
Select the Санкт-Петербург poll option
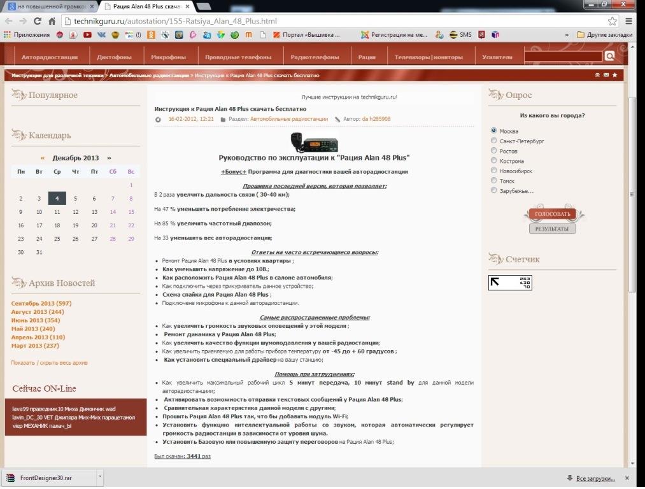coord(493,141)
